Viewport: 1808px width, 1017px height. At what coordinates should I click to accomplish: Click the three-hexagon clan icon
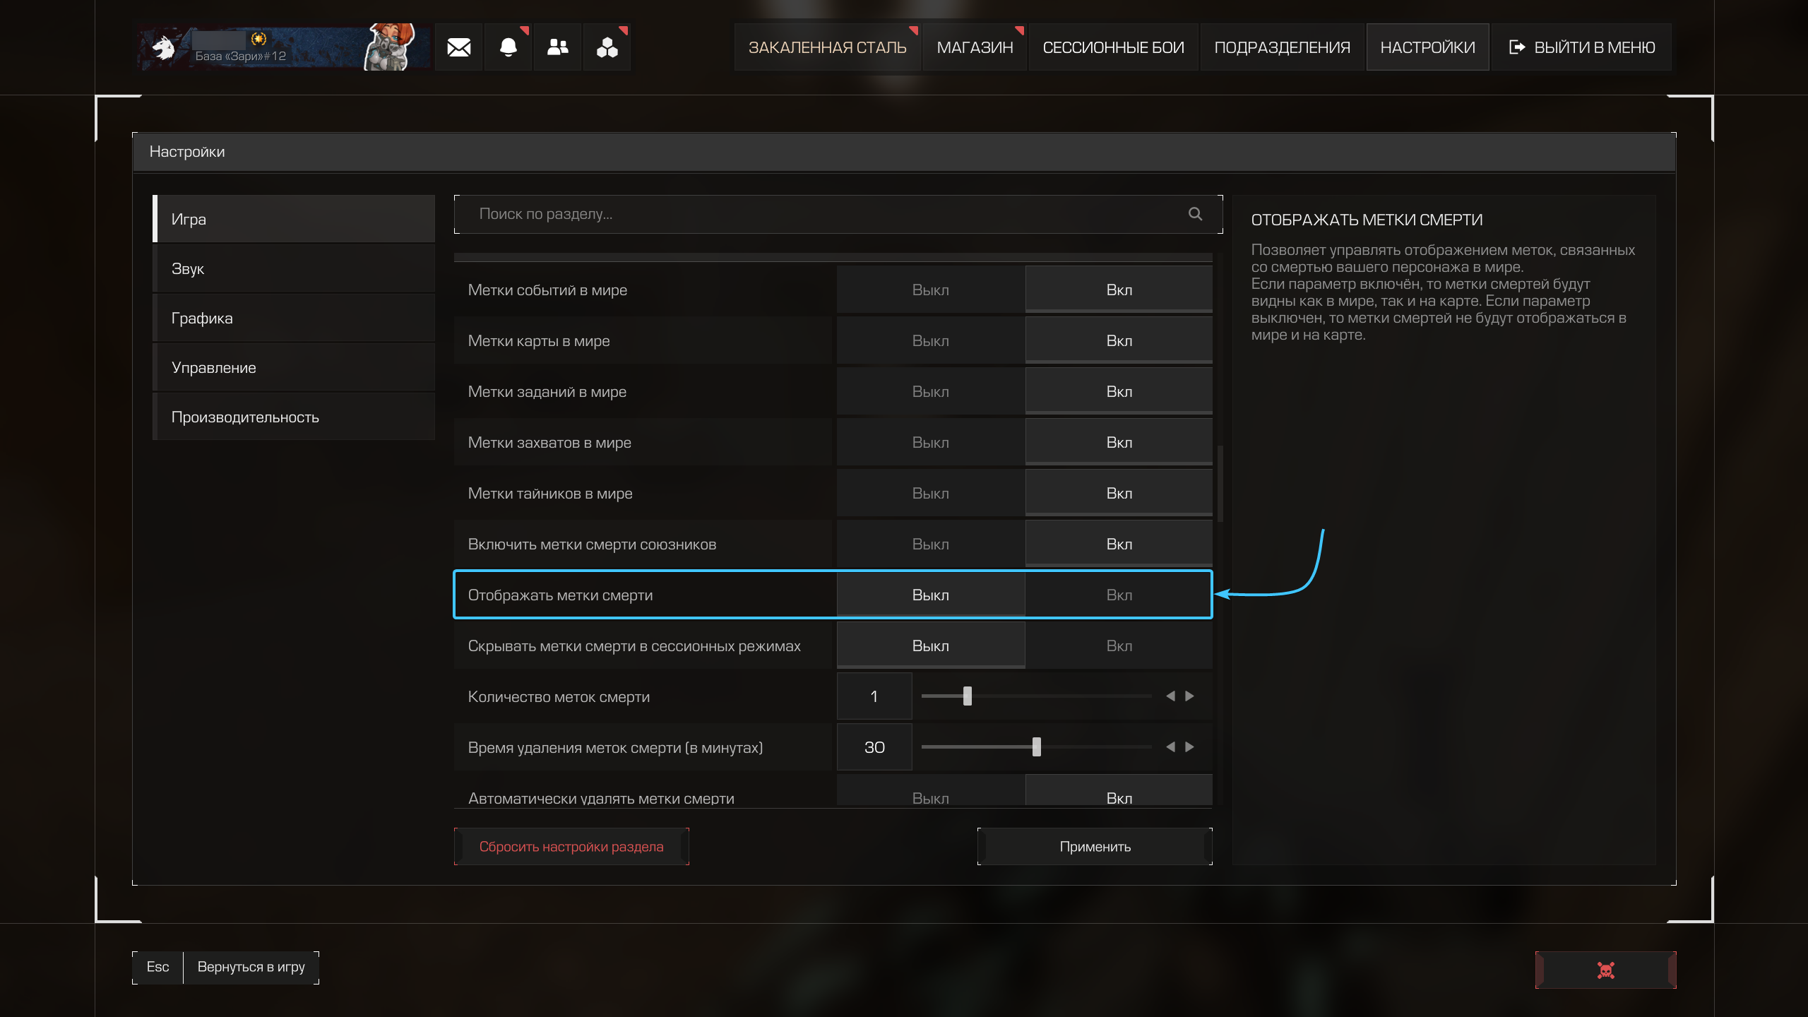(x=607, y=47)
